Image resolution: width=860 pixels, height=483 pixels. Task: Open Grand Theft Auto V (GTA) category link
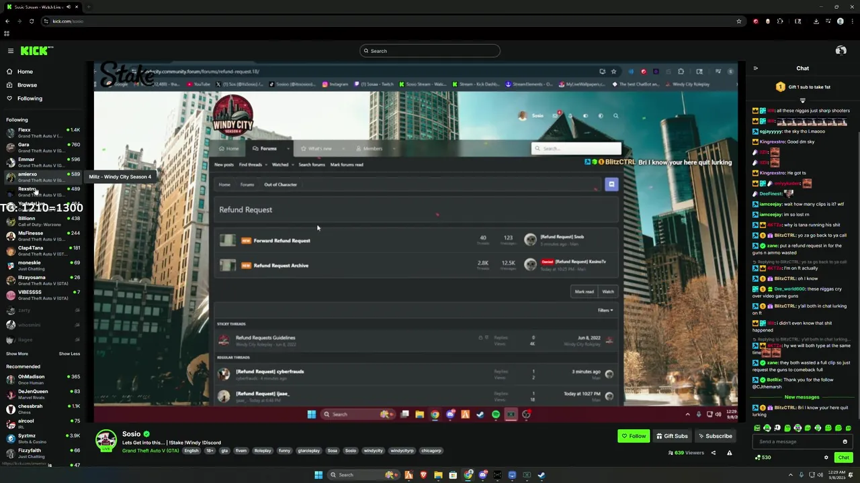(150, 451)
